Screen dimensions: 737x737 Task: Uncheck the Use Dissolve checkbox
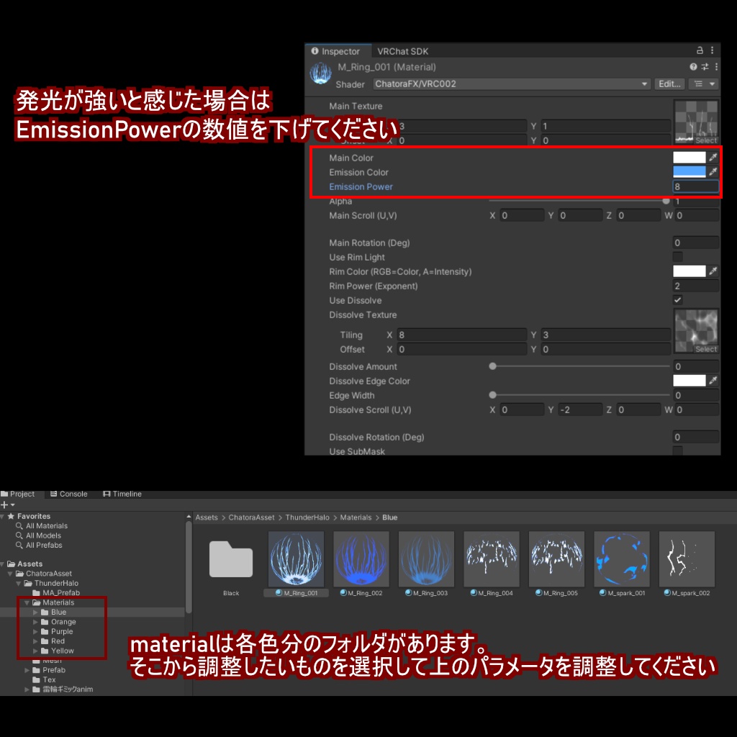click(677, 300)
